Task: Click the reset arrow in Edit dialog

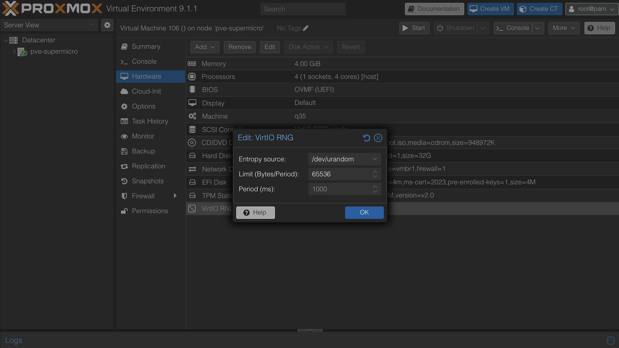Action: pyautogui.click(x=366, y=138)
